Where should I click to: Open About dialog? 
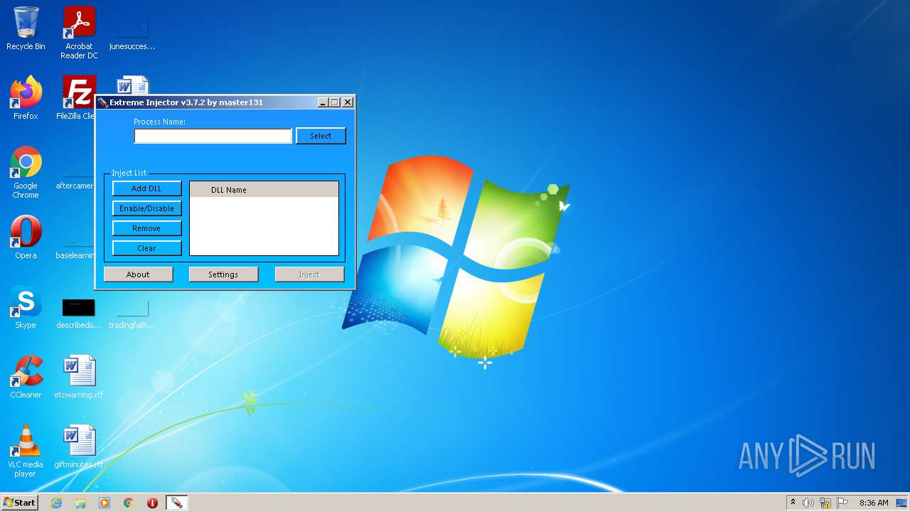pos(138,274)
